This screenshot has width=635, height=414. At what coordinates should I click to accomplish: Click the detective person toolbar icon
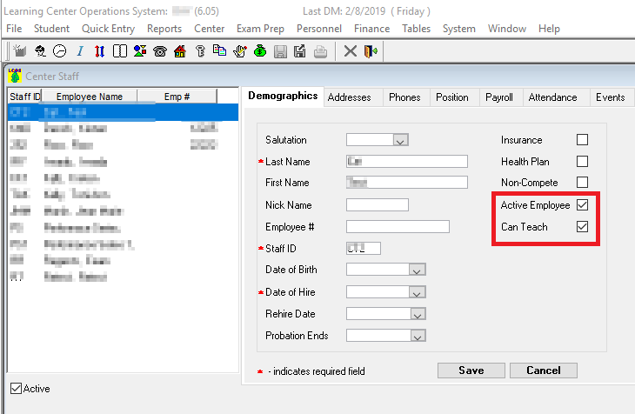[40, 51]
